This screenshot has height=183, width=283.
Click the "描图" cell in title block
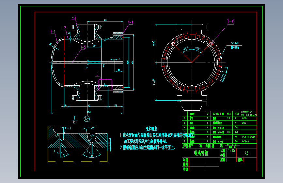tap(185, 164)
